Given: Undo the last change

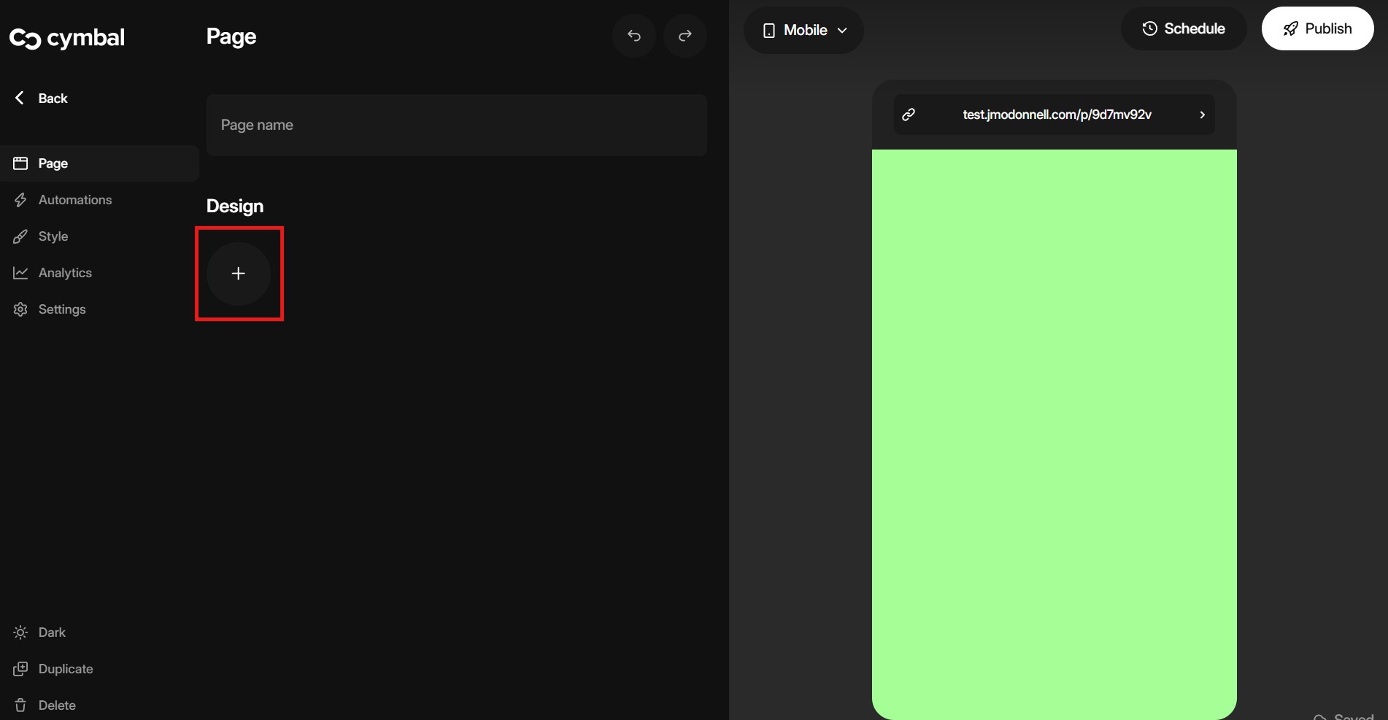Looking at the screenshot, I should [x=634, y=36].
